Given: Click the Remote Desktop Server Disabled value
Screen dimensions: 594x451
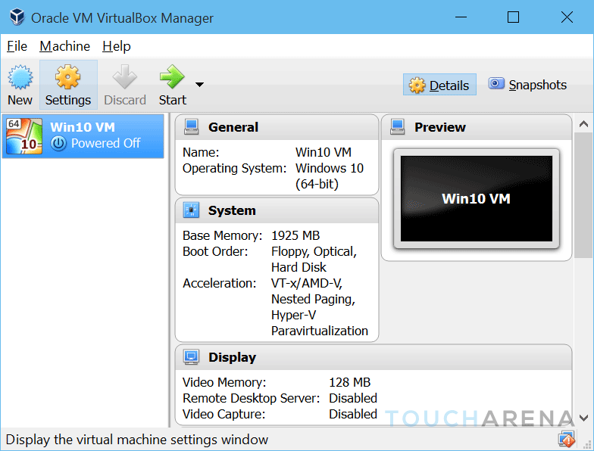Looking at the screenshot, I should 353,398.
